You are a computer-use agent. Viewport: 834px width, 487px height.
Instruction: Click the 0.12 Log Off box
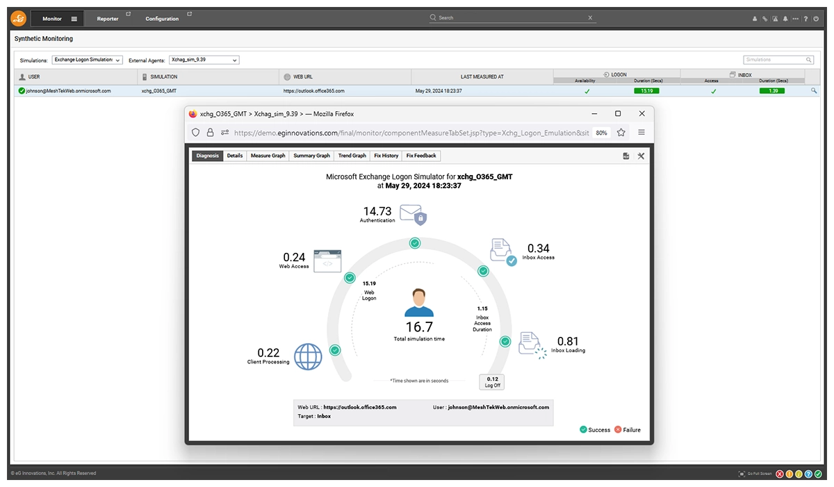(x=492, y=382)
